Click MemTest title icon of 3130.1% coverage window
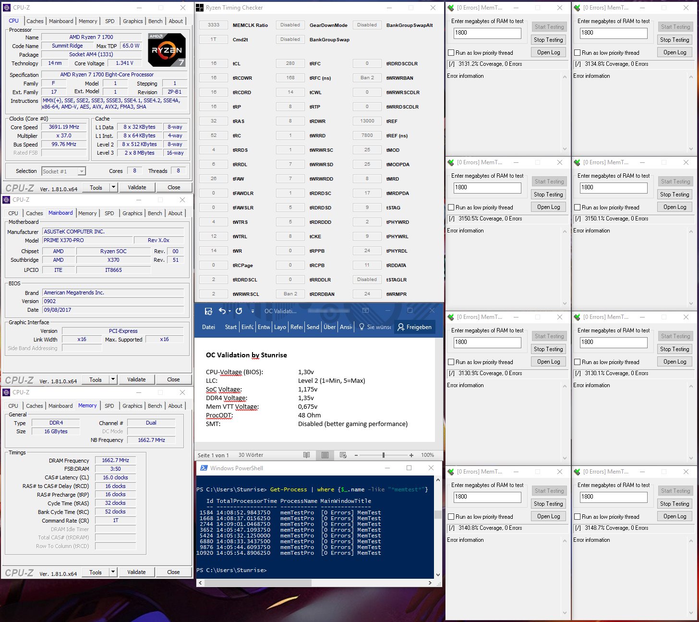This screenshot has height=622, width=699. click(577, 317)
